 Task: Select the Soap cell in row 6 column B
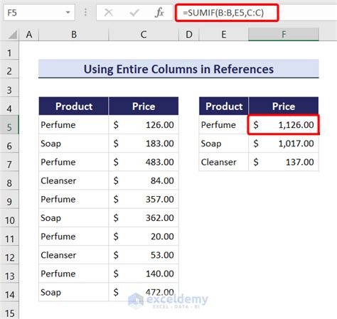74,144
